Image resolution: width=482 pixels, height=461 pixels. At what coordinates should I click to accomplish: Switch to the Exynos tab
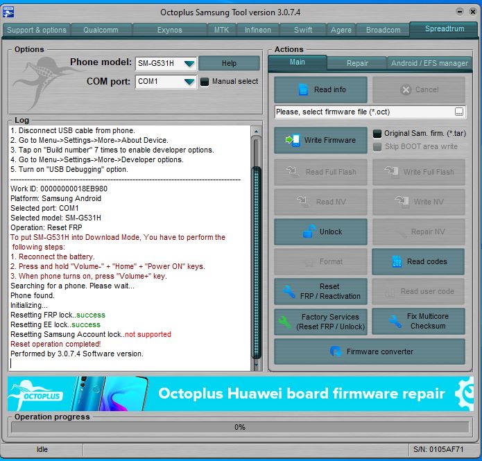click(x=170, y=30)
